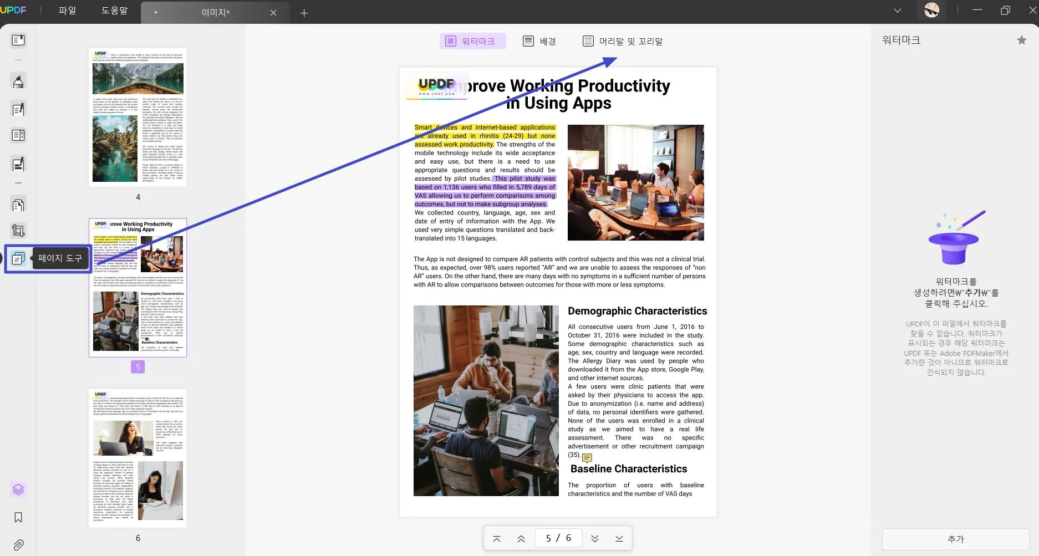Image resolution: width=1039 pixels, height=556 pixels.
Task: Click the Demographic Characteristics heading
Action: pos(637,311)
